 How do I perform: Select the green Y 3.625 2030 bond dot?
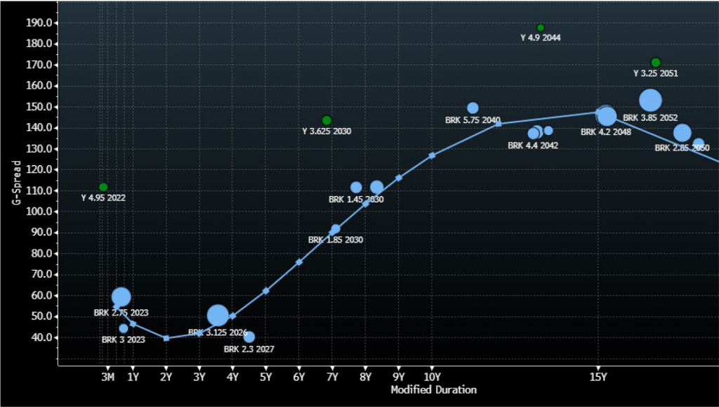click(326, 120)
